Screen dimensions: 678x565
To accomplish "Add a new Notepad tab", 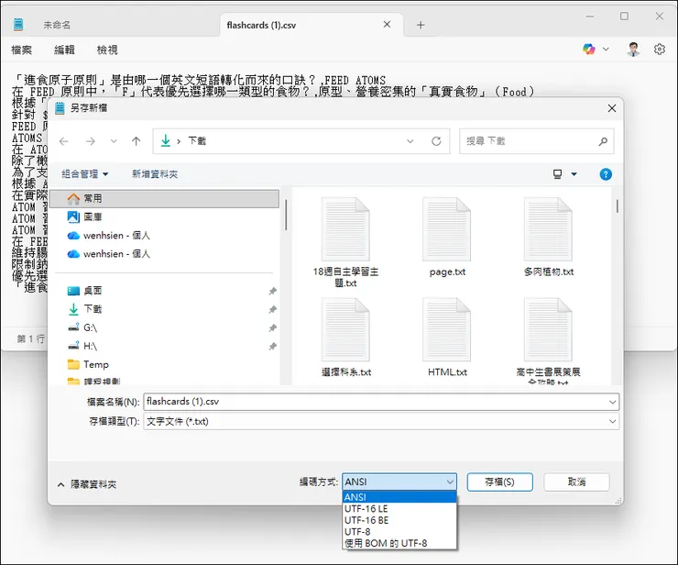I will click(421, 25).
